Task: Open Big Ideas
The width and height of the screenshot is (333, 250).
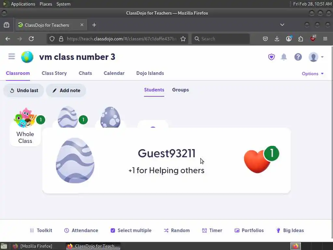Action: (290, 230)
